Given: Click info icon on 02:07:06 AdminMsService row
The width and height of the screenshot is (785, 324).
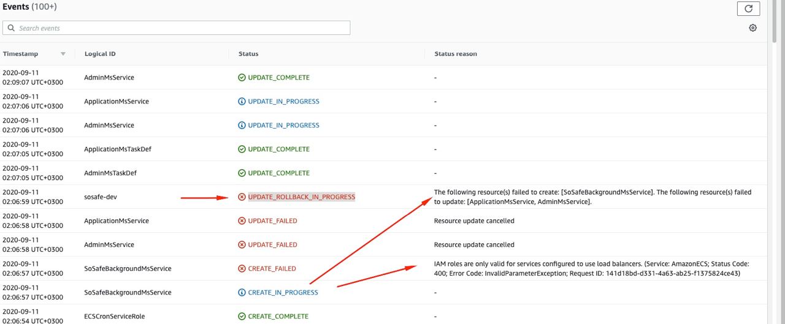Looking at the screenshot, I should point(242,126).
